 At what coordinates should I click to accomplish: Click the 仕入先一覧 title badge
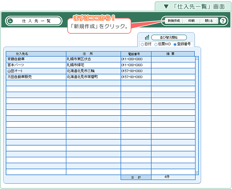point(33,21)
